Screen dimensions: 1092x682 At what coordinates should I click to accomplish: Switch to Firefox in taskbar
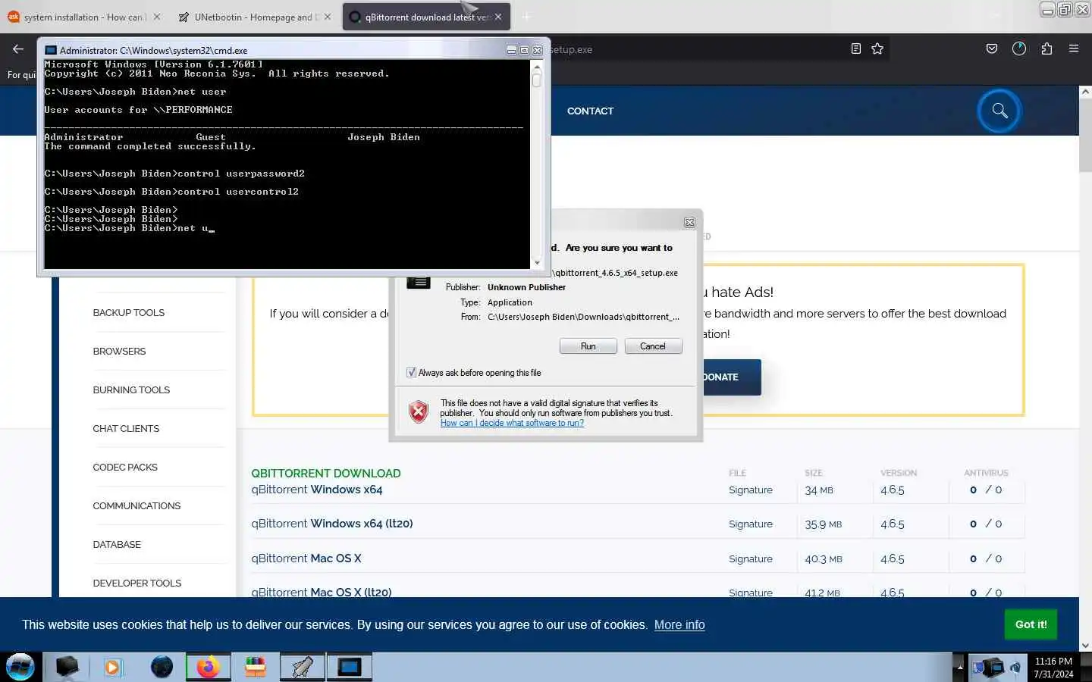point(208,667)
